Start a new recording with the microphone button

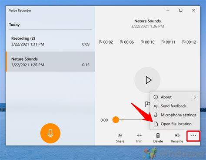(50, 133)
